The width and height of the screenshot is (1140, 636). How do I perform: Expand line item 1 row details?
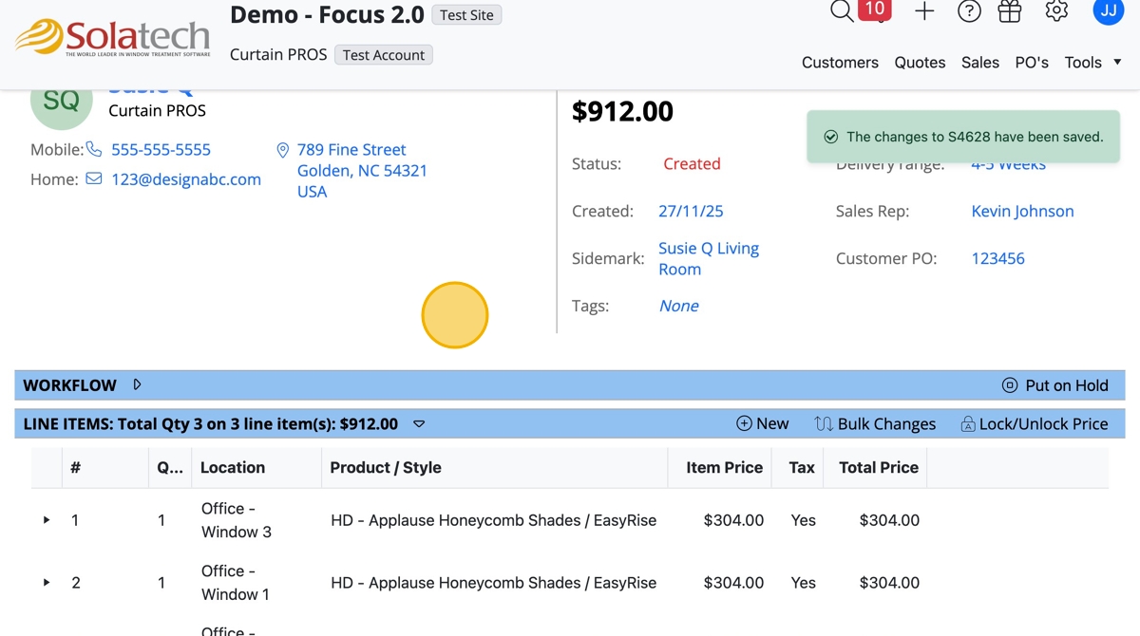47,520
